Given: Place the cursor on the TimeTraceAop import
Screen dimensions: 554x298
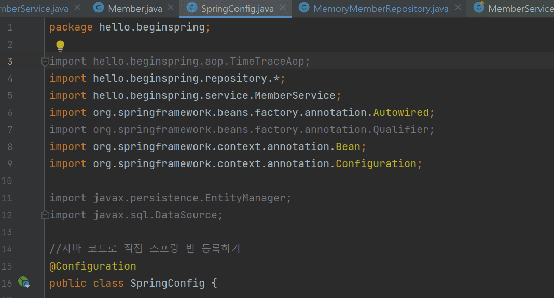Looking at the screenshot, I should [x=267, y=61].
